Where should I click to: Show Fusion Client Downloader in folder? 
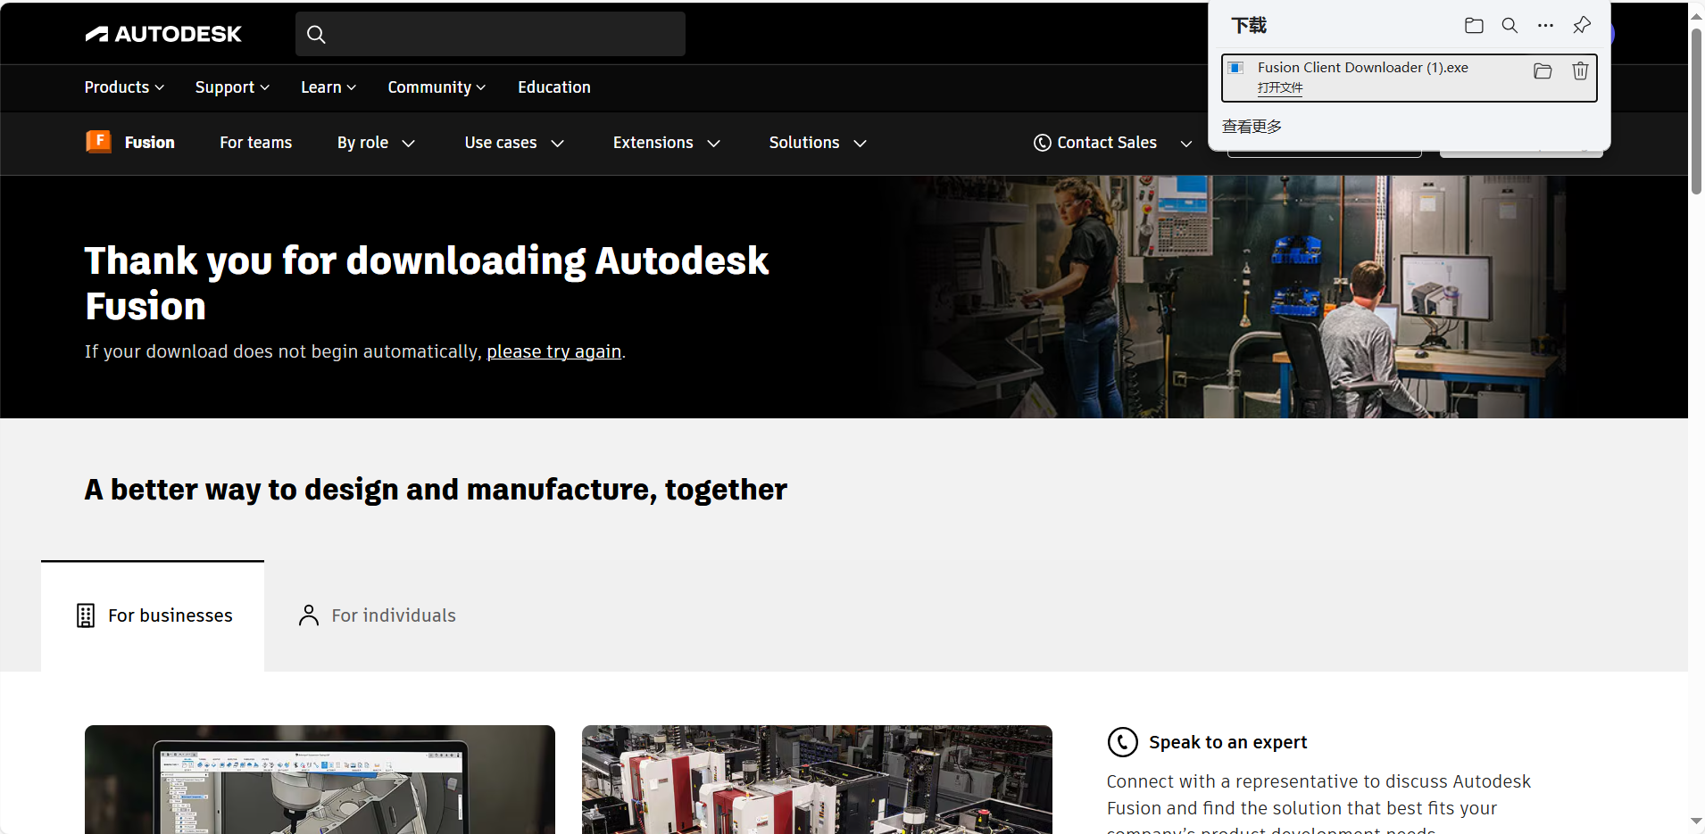click(x=1543, y=71)
